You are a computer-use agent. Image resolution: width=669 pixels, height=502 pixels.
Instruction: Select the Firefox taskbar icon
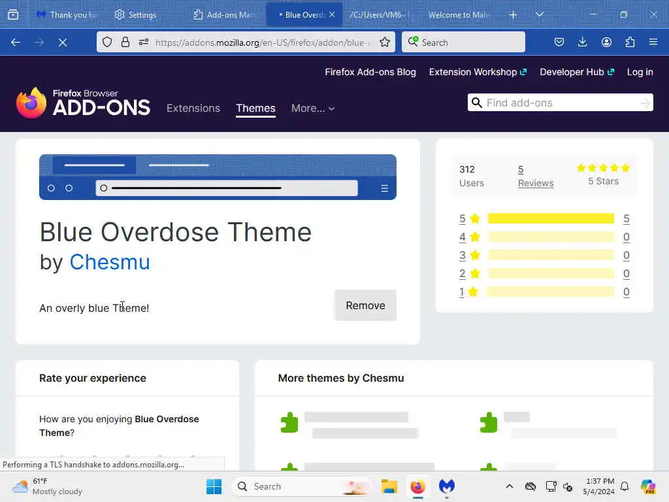tap(417, 486)
